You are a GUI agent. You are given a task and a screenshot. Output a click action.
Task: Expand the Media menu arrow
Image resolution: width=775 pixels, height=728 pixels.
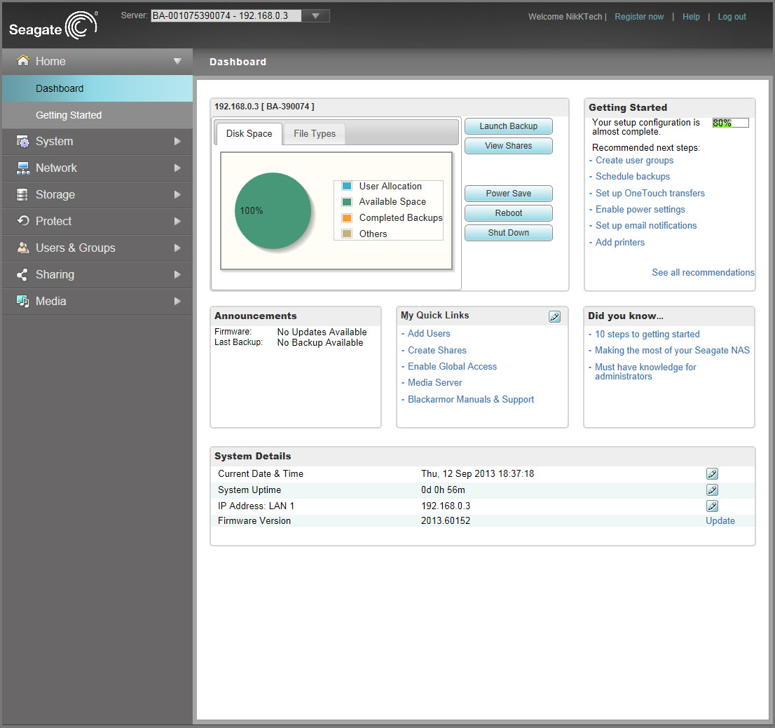pos(177,301)
